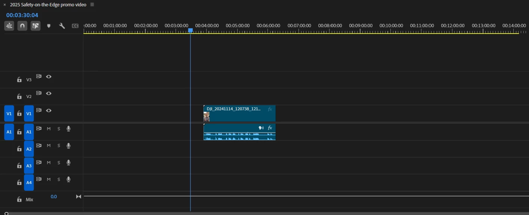Solo track A3
This screenshot has height=215, width=529.
(59, 162)
